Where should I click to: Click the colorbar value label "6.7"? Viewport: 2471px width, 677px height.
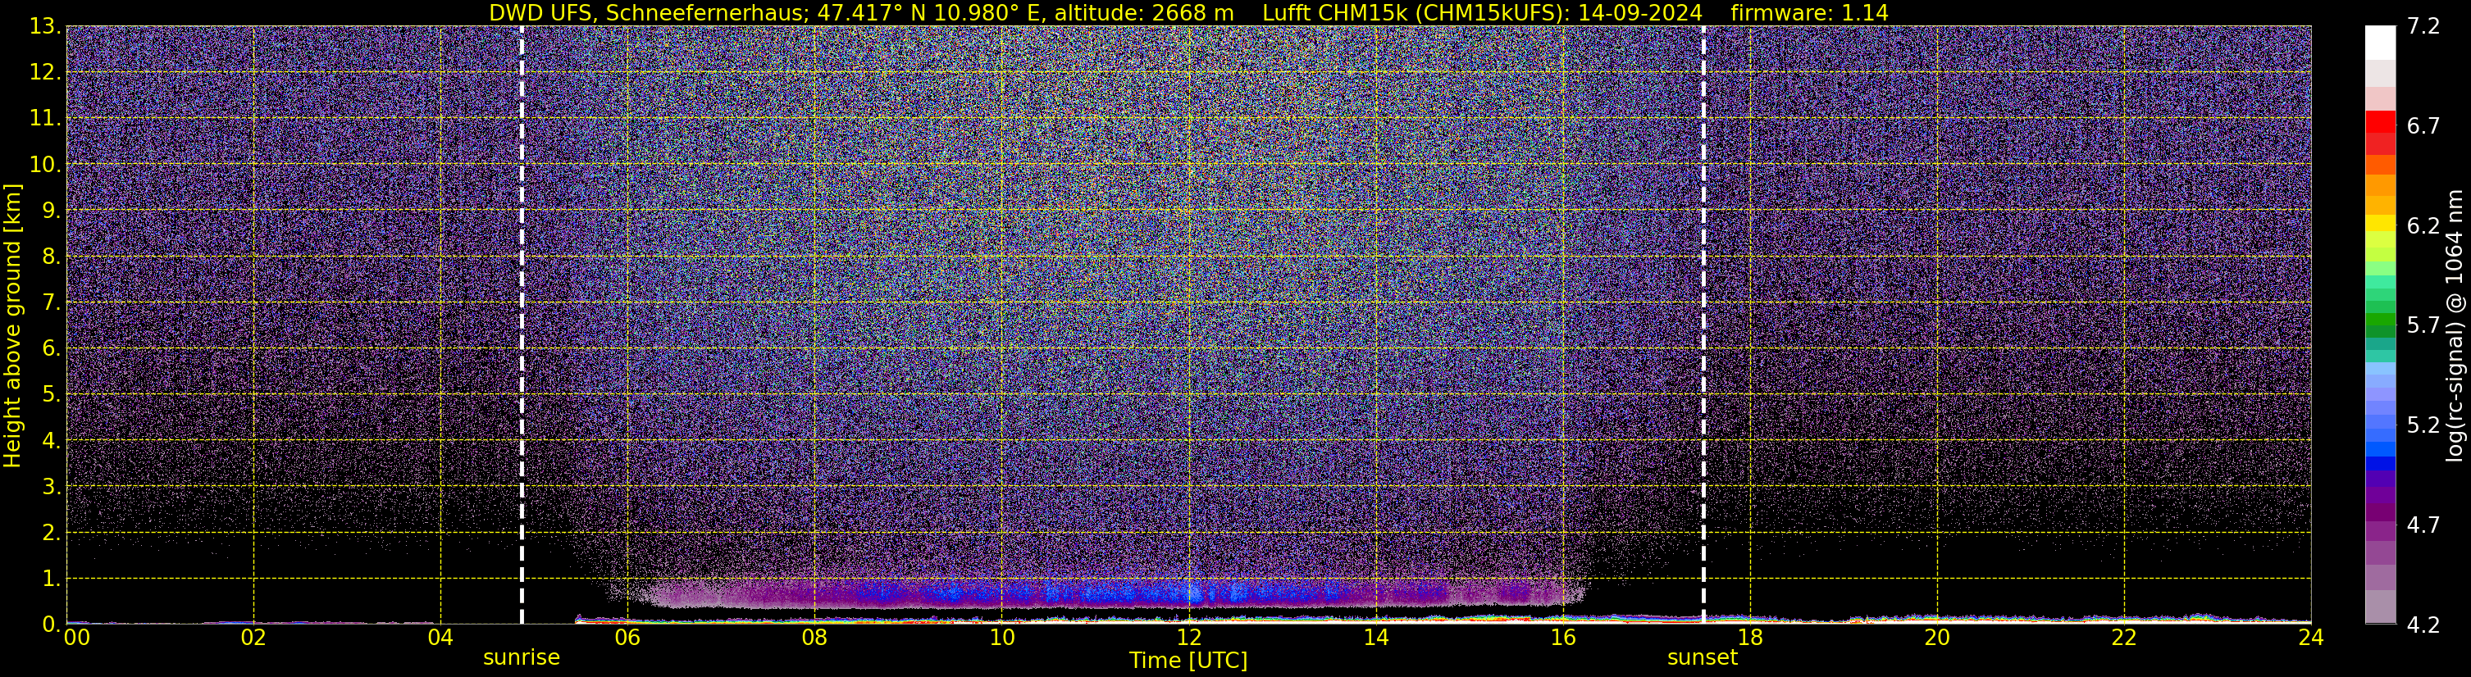tap(2423, 126)
